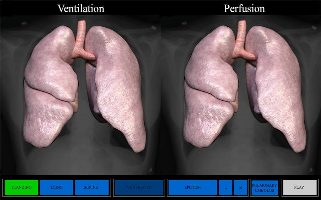Viewport: 321px width, 200px height.
Task: Select the STANDING position button
Action: [x=21, y=187]
